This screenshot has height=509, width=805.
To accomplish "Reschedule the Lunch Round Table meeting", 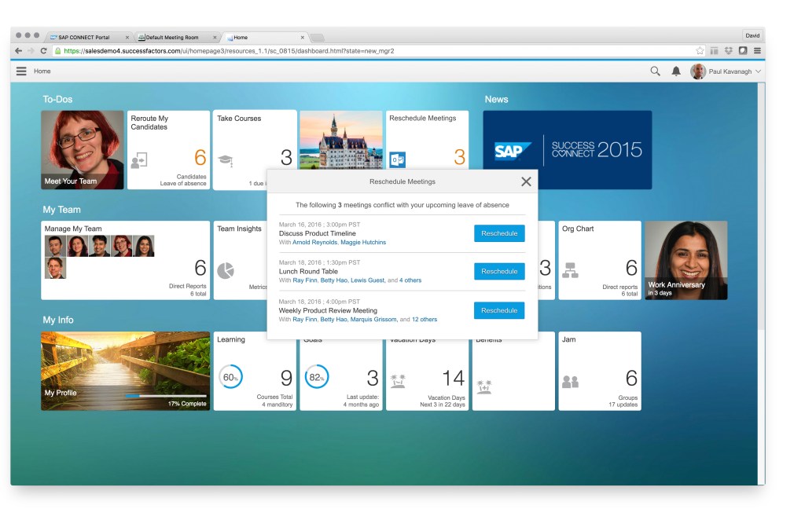I will click(499, 271).
